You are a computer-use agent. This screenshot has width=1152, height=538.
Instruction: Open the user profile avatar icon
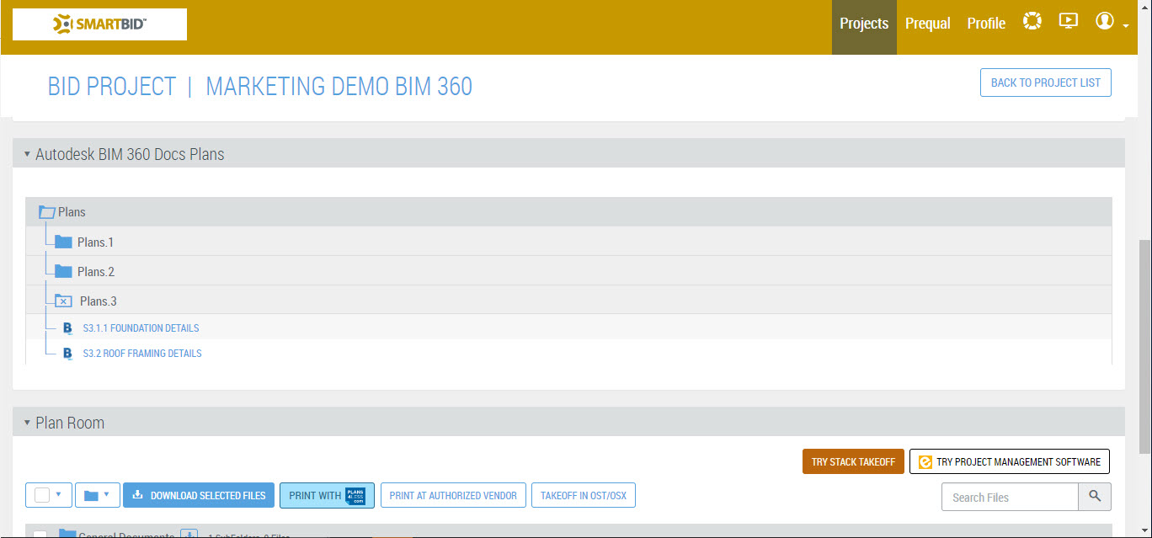pyautogui.click(x=1105, y=21)
